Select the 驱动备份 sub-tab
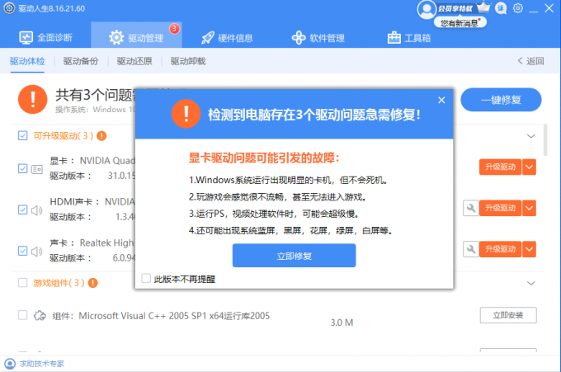 pos(81,61)
